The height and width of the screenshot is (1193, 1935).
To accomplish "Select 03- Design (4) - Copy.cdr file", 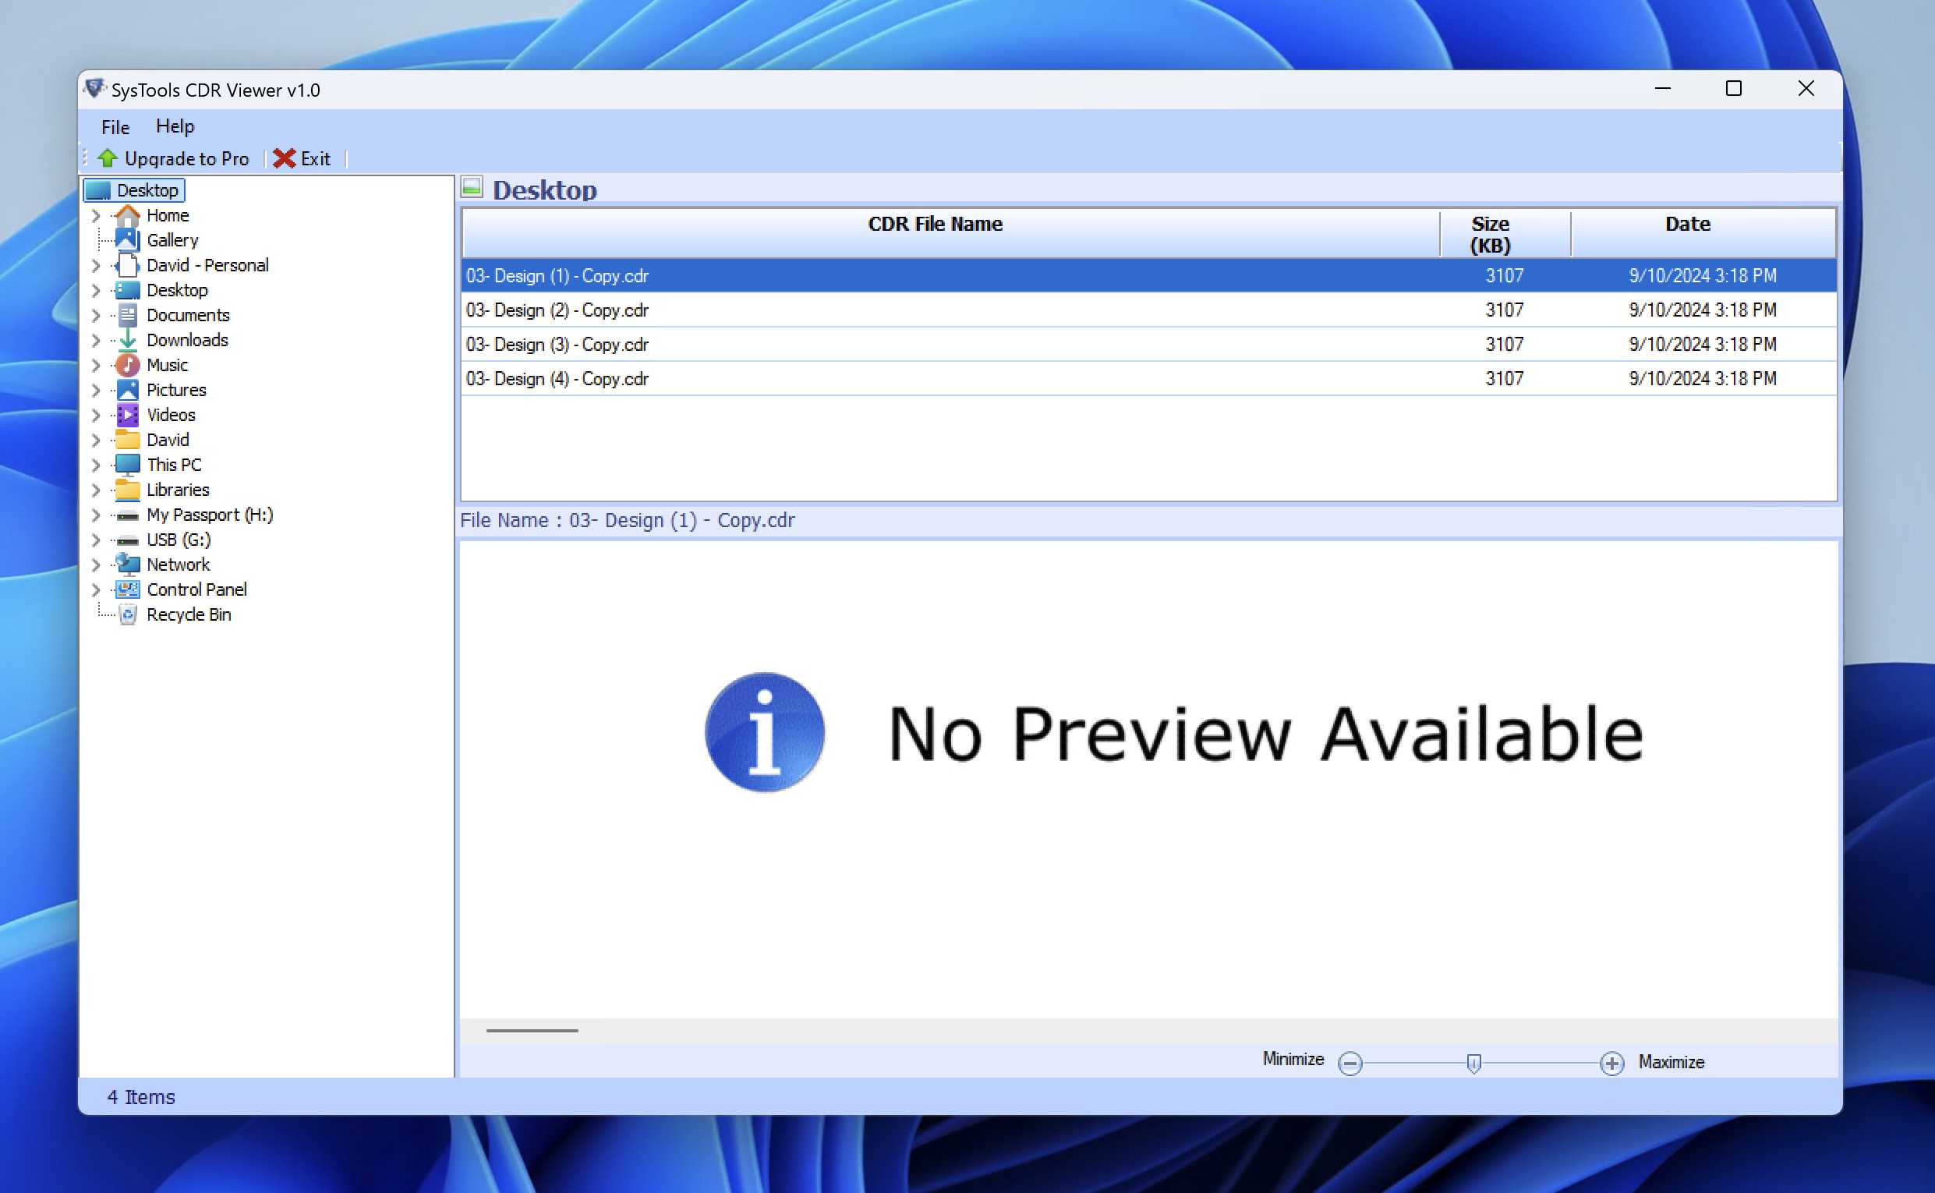I will pos(1148,379).
